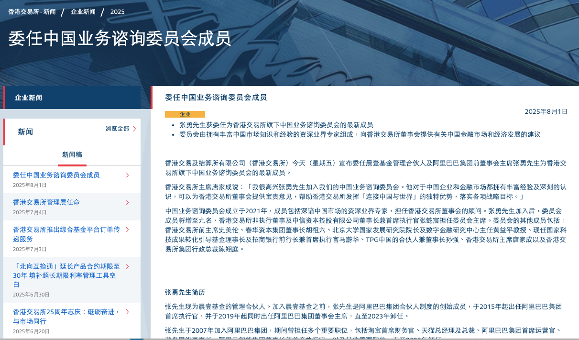Open 香港交易所25周年志庆 news item

pyautogui.click(x=66, y=316)
